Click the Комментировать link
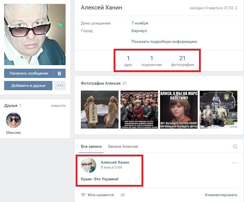Screen dimensions: 244x202 (221, 195)
